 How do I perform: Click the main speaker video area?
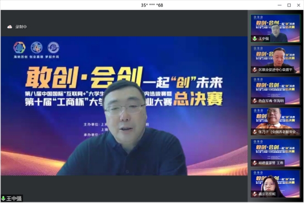coord(124,106)
